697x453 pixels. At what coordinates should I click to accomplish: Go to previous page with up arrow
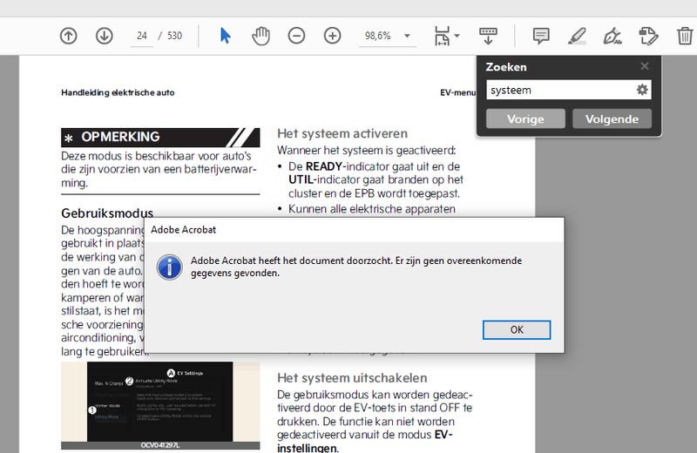point(69,36)
